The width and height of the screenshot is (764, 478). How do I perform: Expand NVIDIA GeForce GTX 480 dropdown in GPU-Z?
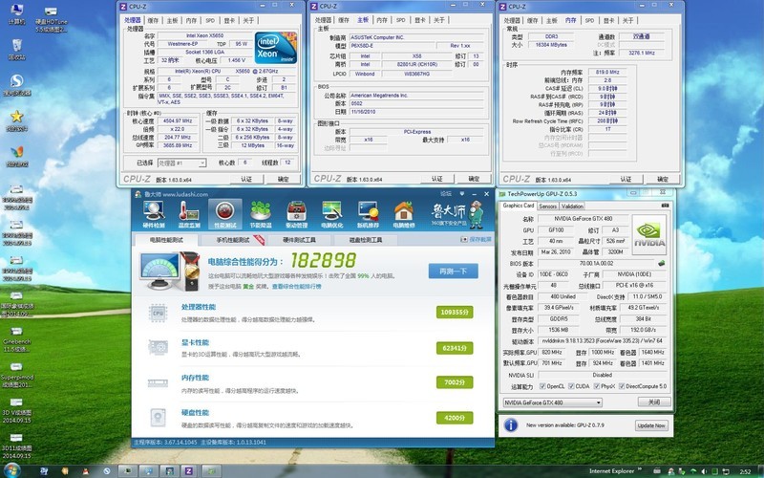(x=599, y=402)
